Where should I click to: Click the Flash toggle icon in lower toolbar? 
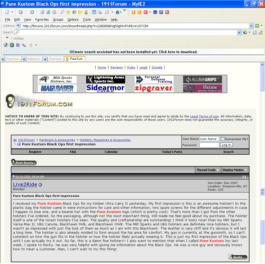[6, 45]
